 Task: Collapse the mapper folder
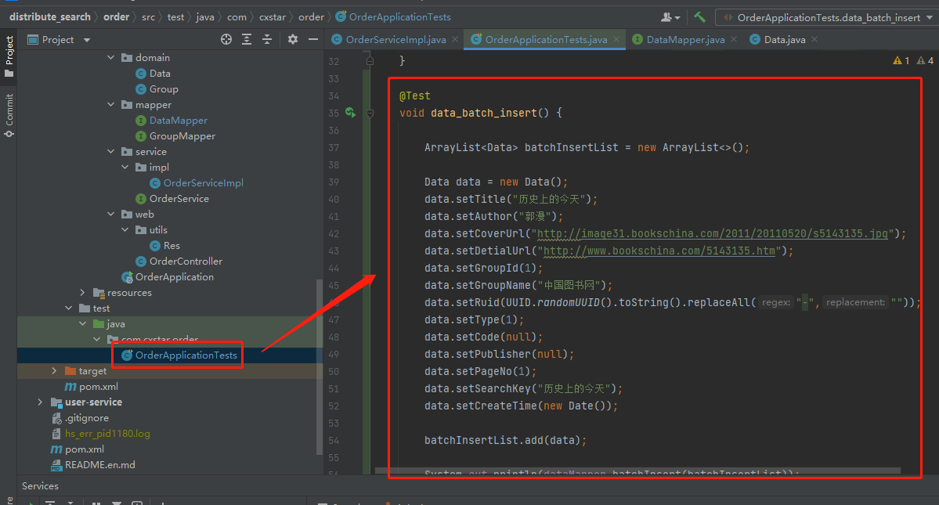(x=110, y=105)
